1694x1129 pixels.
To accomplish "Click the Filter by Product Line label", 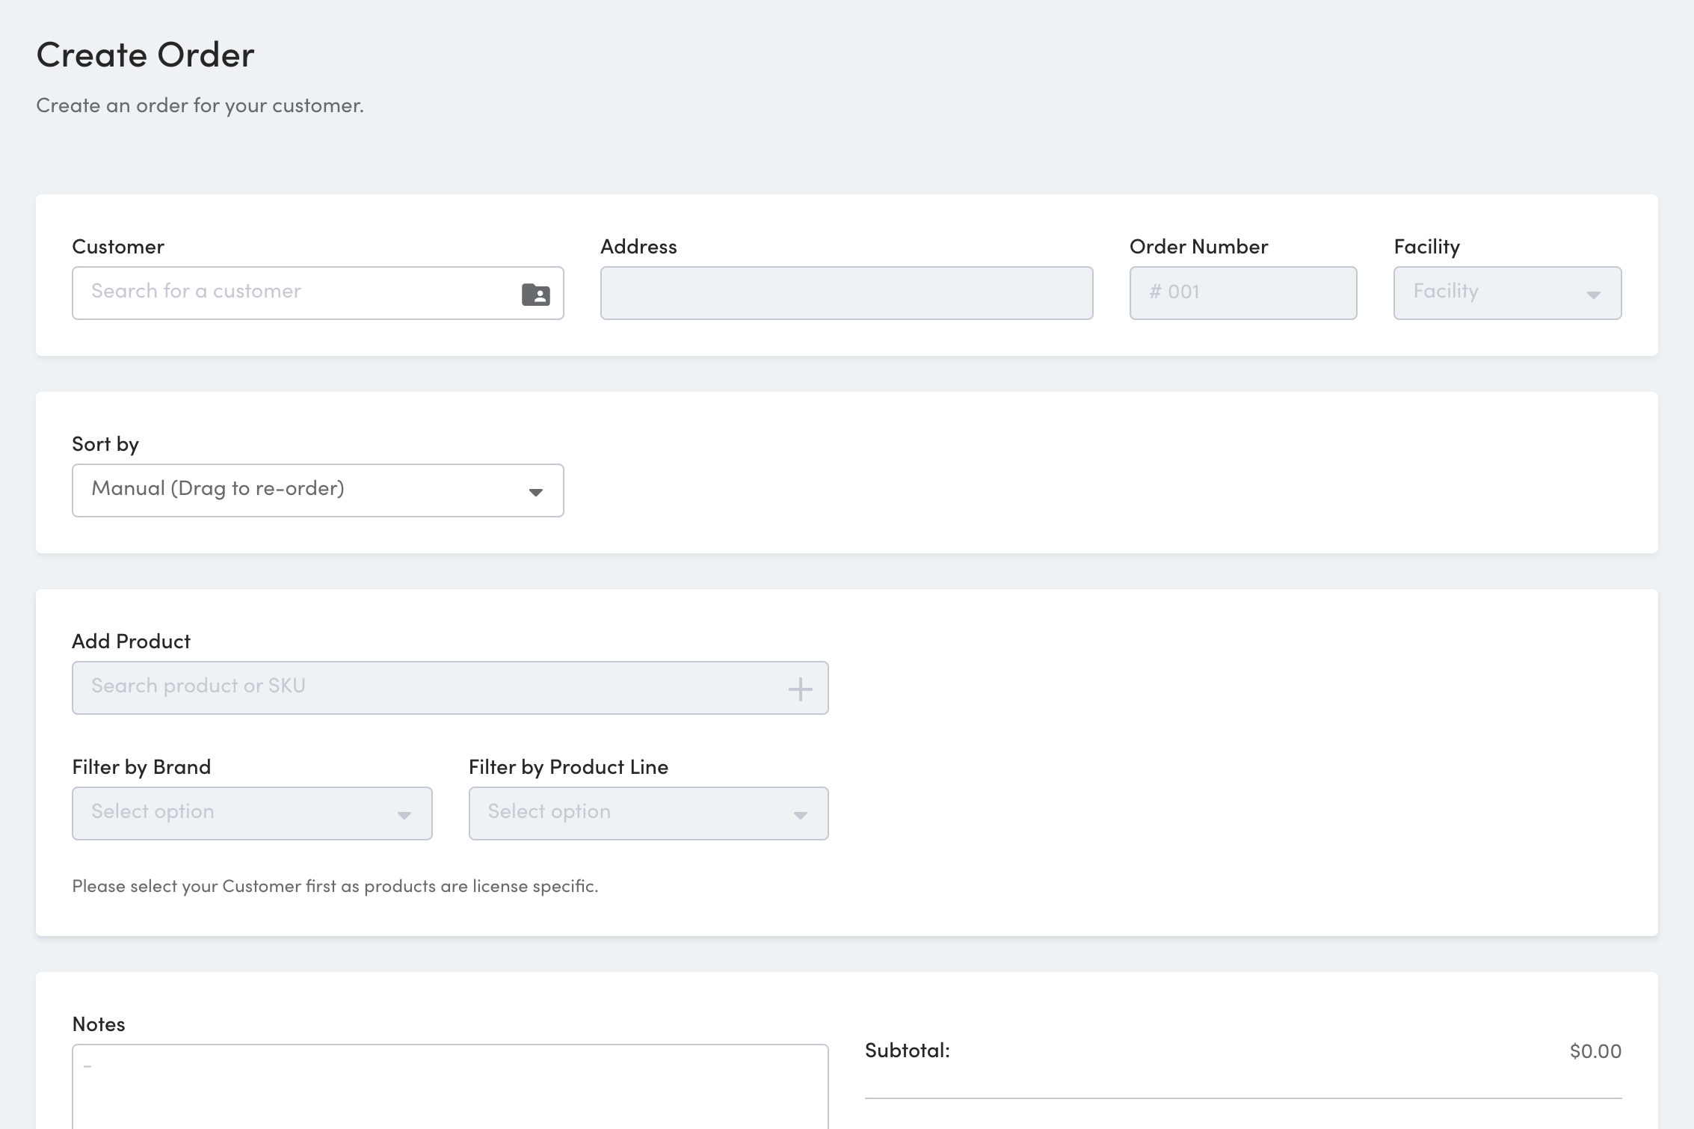I will (x=568, y=767).
